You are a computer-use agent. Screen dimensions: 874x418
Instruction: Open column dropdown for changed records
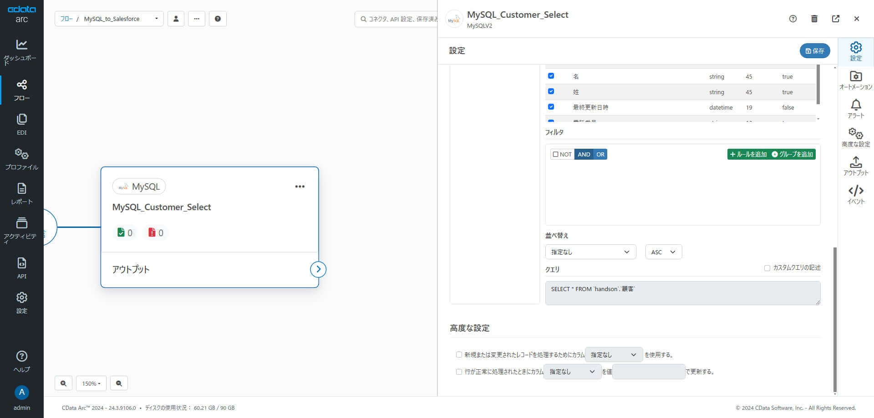(614, 355)
